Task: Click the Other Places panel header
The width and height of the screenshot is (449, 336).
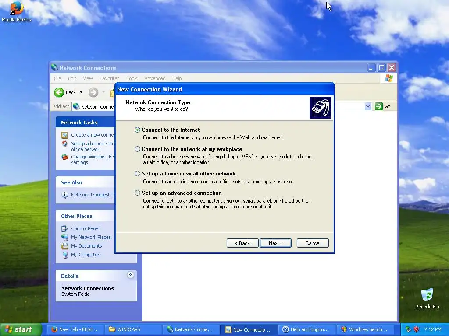Action: 86,216
